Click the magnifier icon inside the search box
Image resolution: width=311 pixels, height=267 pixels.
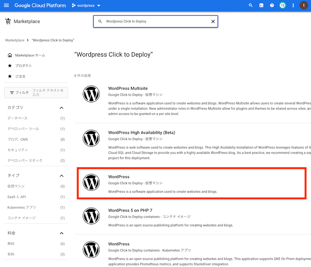pyautogui.click(x=100, y=21)
